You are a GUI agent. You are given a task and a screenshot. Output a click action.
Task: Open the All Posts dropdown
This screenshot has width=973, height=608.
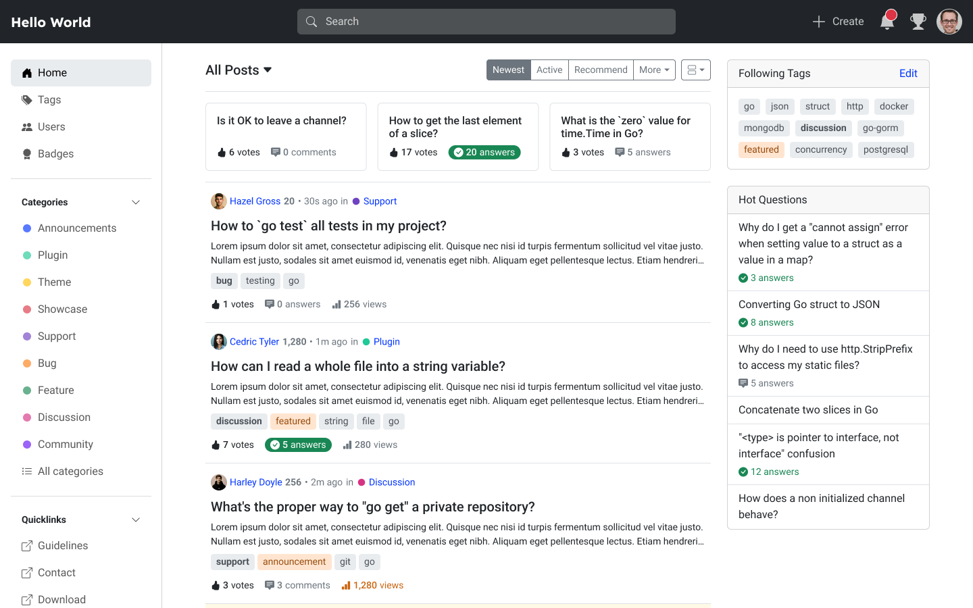tap(239, 70)
